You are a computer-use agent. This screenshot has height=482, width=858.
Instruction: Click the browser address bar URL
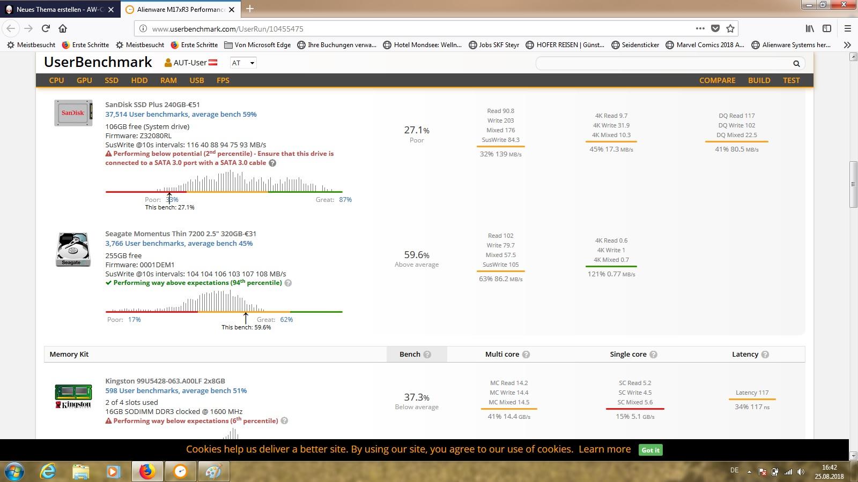(x=227, y=29)
